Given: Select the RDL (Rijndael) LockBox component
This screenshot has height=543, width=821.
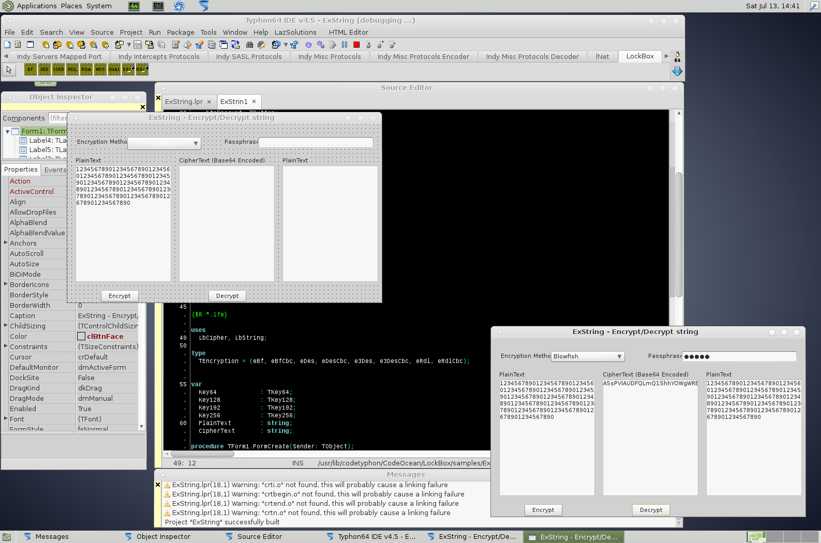Looking at the screenshot, I should point(72,69).
